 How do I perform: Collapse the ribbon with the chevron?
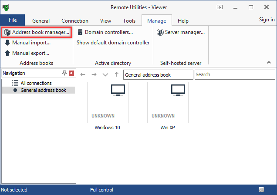pyautogui.click(x=269, y=63)
